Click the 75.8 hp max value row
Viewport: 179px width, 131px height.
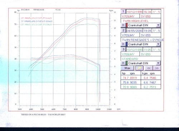coord(141,82)
